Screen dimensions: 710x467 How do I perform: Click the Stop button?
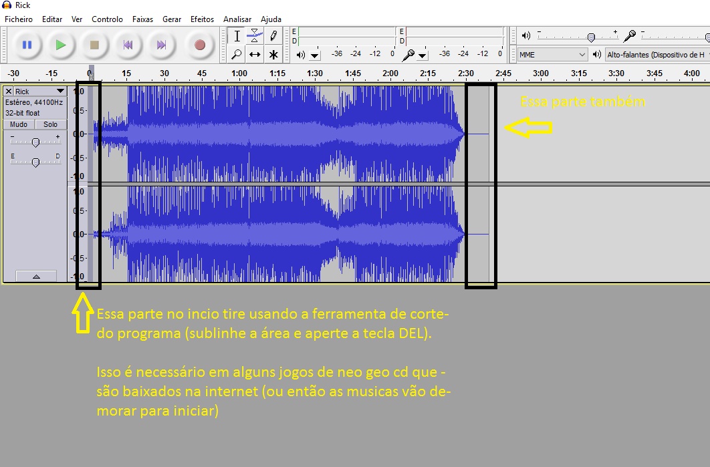(x=94, y=45)
